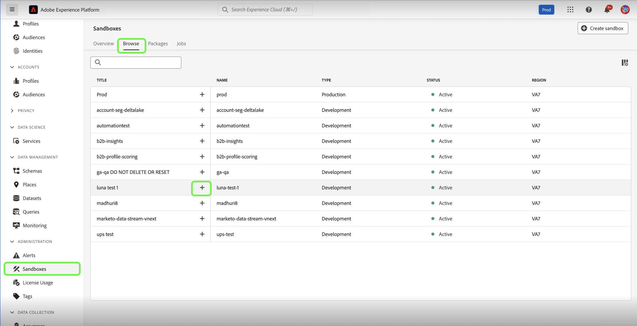Open table column settings icon
Viewport: 637px width, 326px height.
[x=625, y=63]
